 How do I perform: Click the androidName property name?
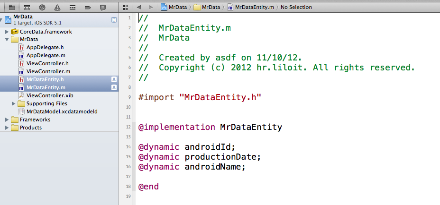tap(213, 167)
